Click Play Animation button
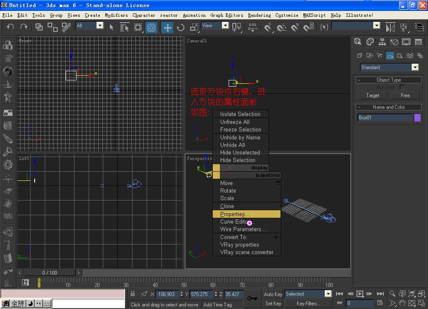This screenshot has width=428, height=309. (360, 294)
